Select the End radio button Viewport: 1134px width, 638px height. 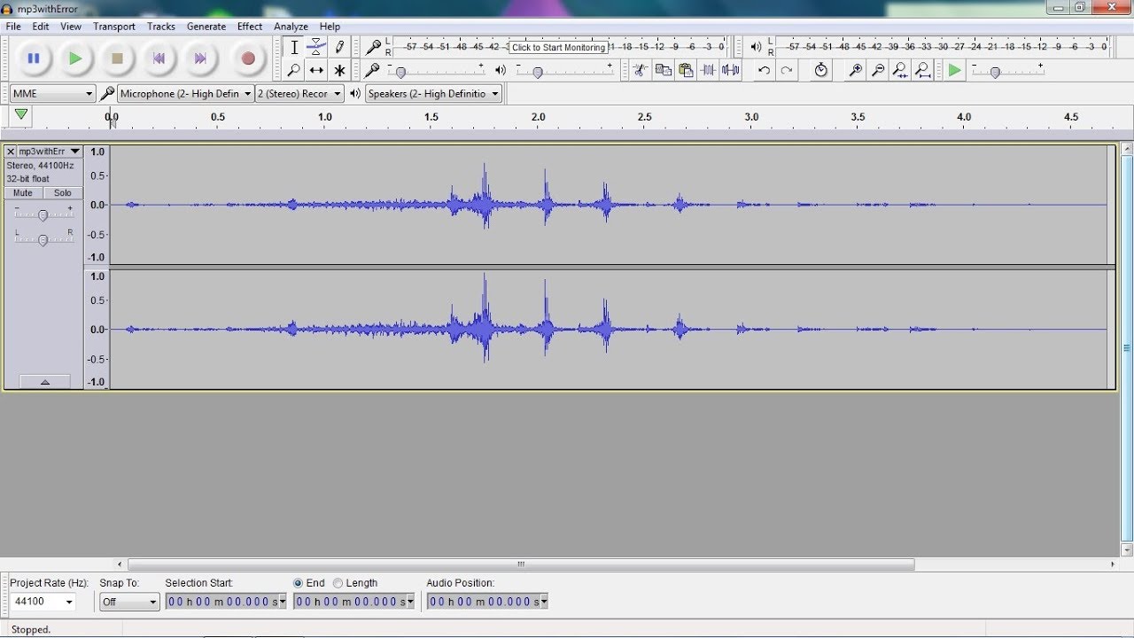point(299,583)
